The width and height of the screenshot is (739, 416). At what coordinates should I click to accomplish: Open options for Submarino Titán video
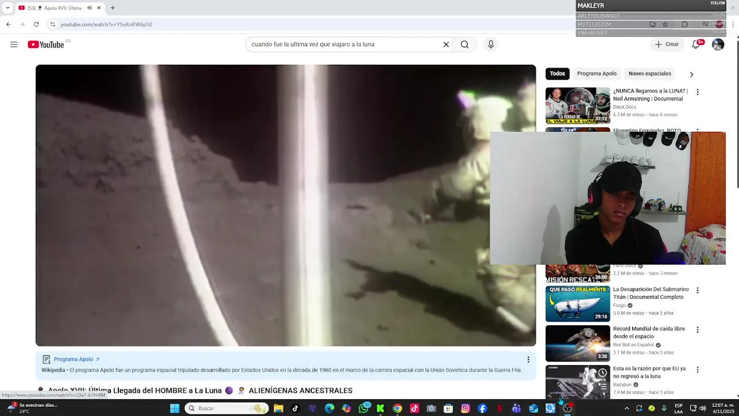[x=697, y=290]
